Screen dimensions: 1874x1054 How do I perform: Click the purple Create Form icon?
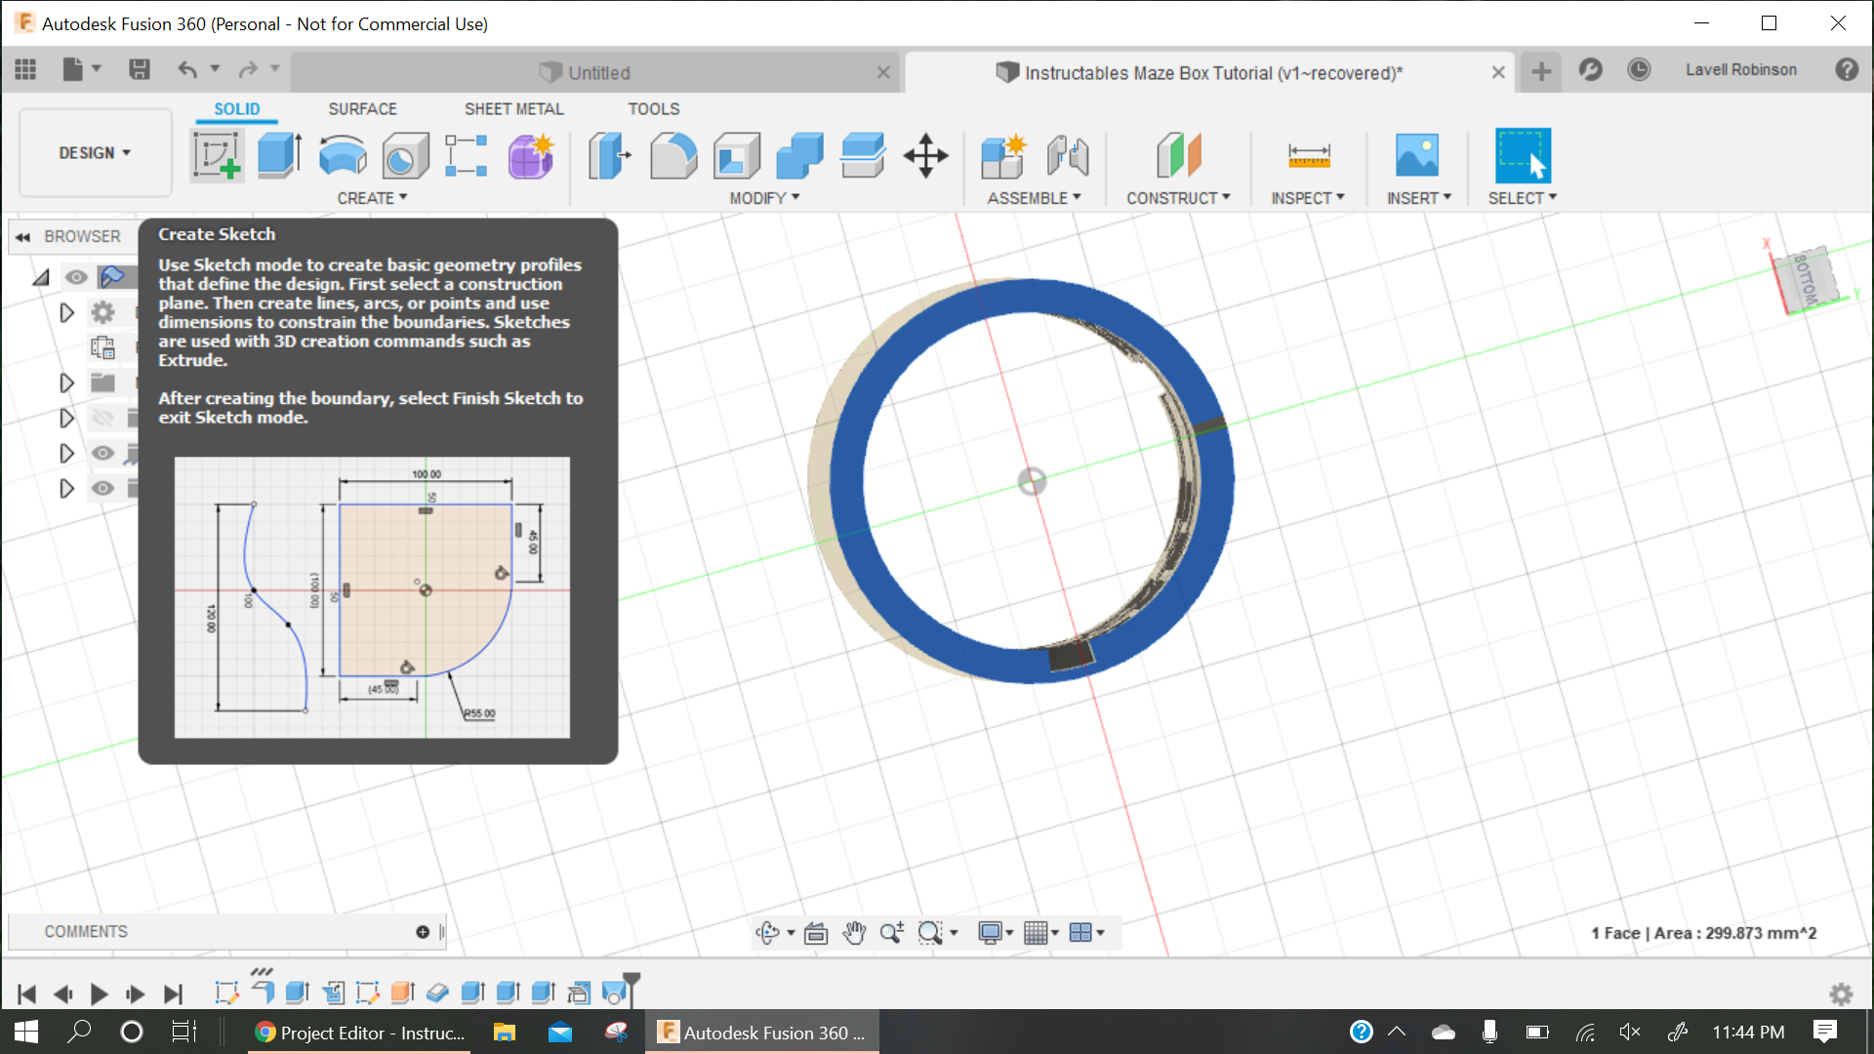click(x=531, y=156)
